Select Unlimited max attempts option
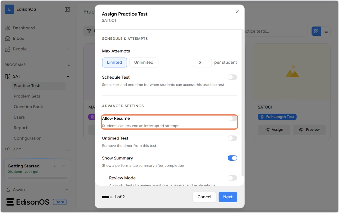 pos(144,62)
